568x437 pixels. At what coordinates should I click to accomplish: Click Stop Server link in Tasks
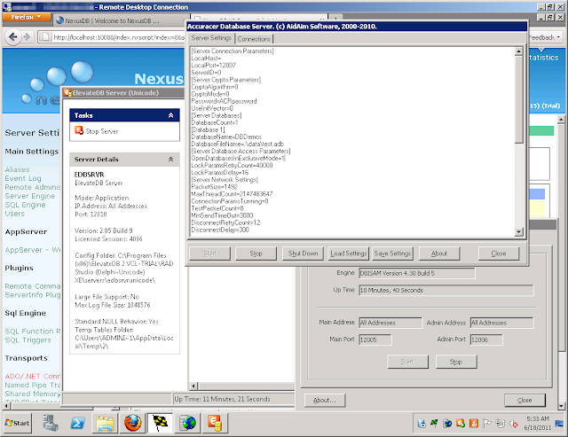pyautogui.click(x=102, y=131)
